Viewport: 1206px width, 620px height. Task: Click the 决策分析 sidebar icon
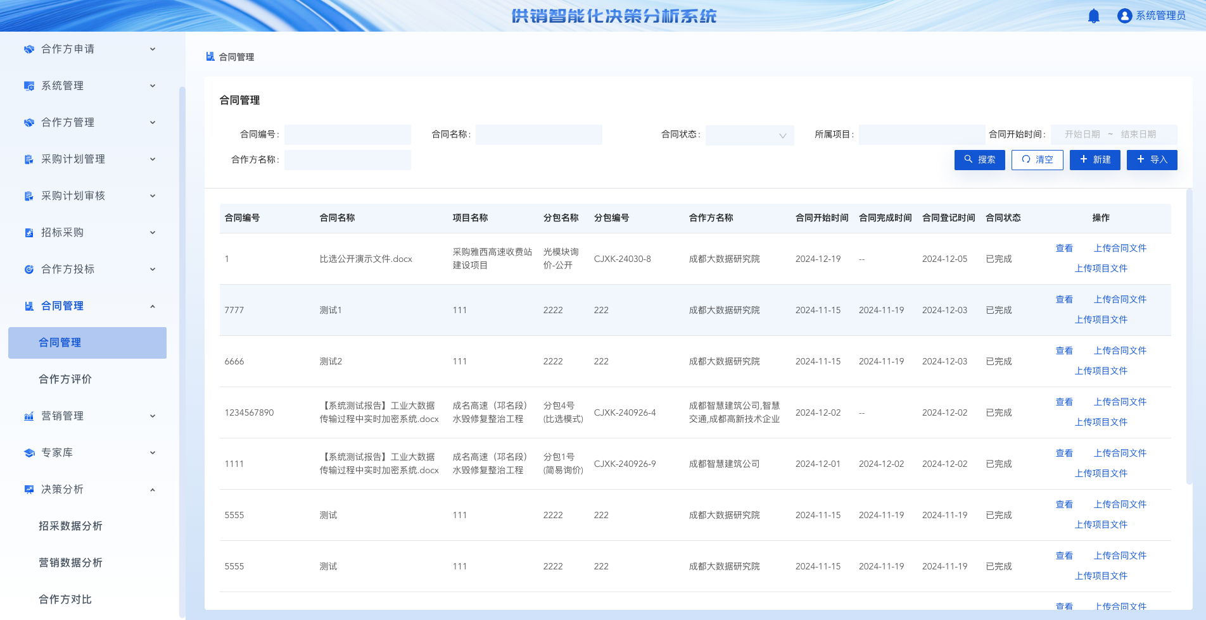coord(29,490)
